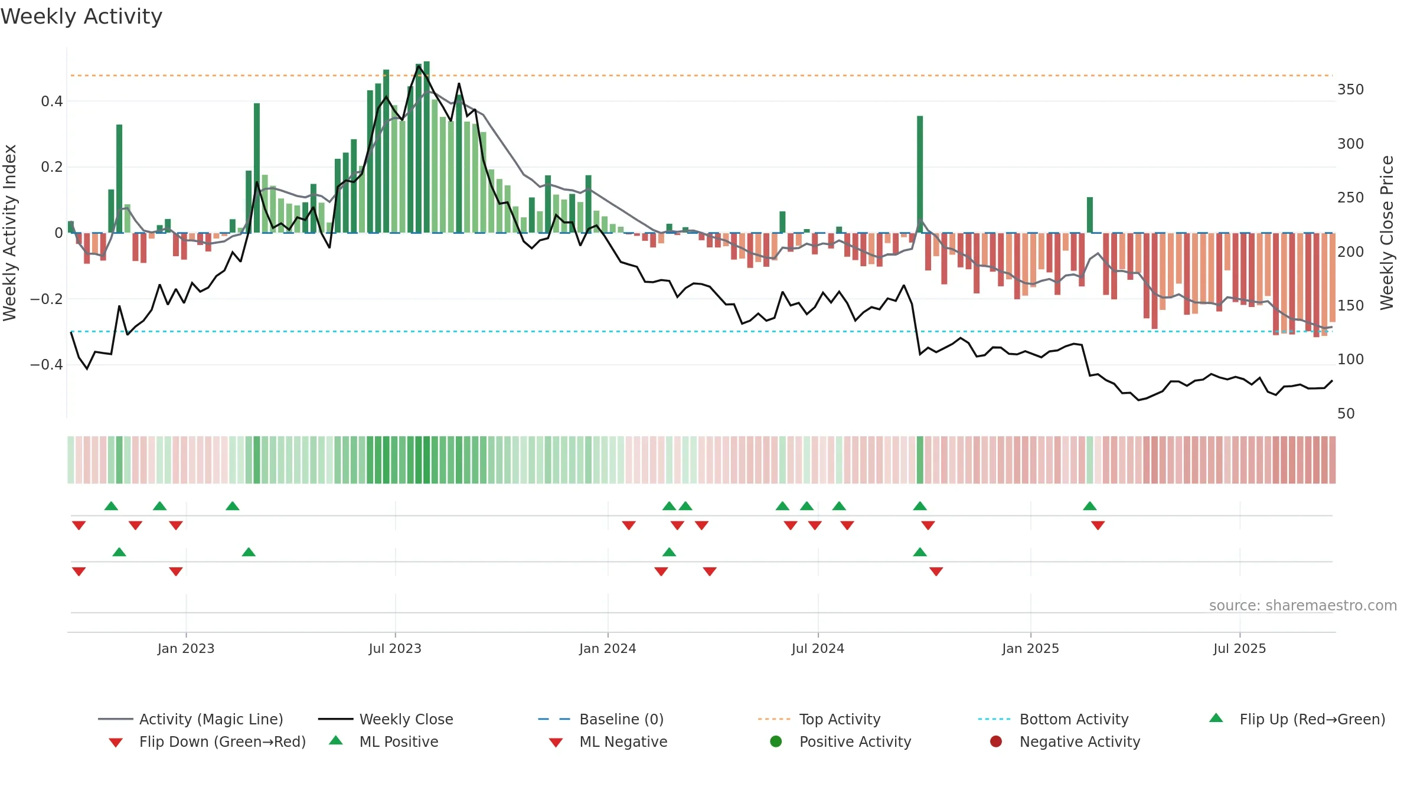Click the Weekly Close Price axis title
The height and width of the screenshot is (797, 1417).
click(x=1387, y=233)
